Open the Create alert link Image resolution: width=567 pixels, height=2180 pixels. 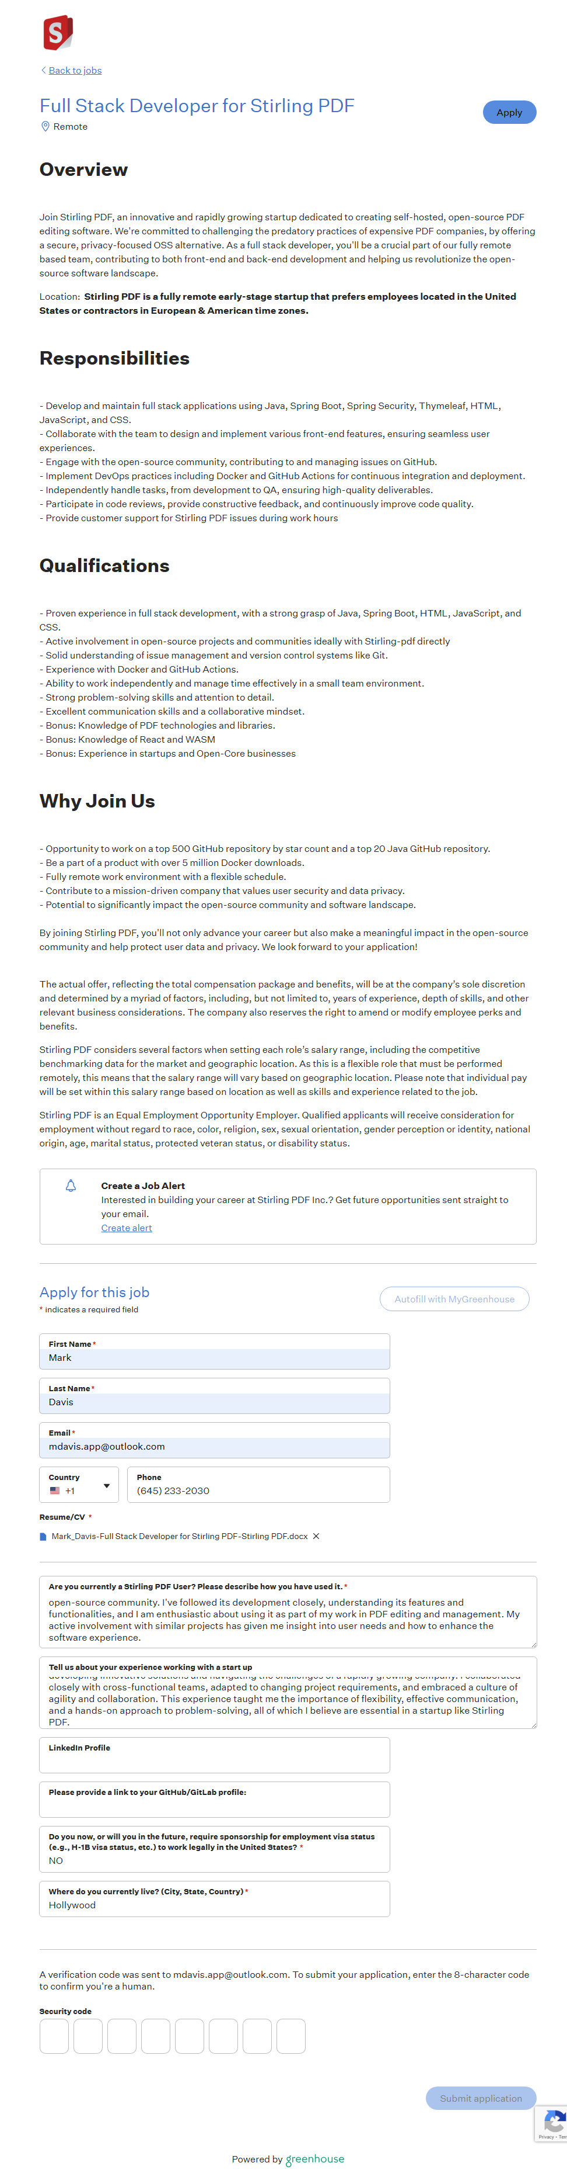coord(127,1228)
